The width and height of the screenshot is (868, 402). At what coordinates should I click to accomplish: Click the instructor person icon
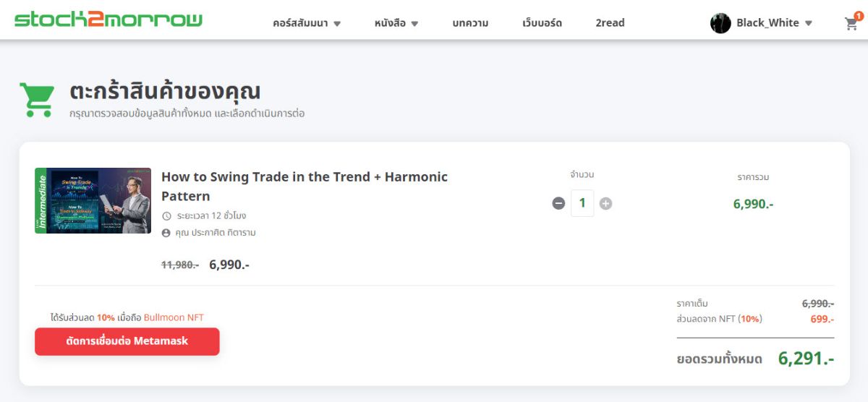(166, 233)
